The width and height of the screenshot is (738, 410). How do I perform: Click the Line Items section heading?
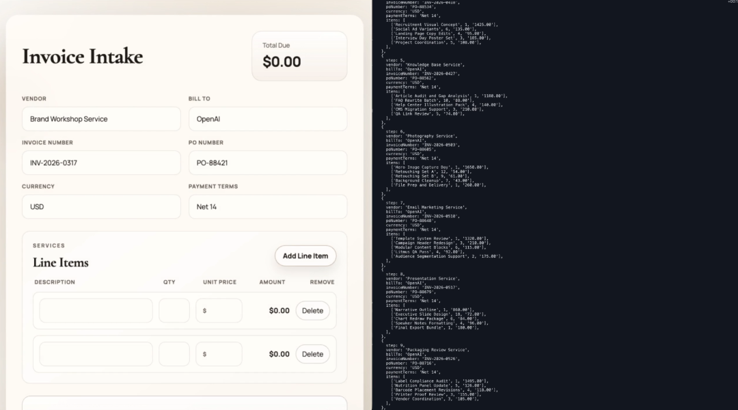tap(61, 262)
